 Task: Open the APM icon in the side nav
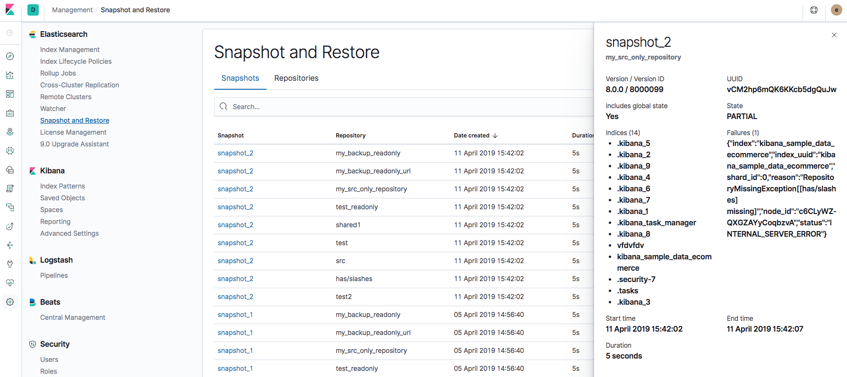tap(10, 207)
